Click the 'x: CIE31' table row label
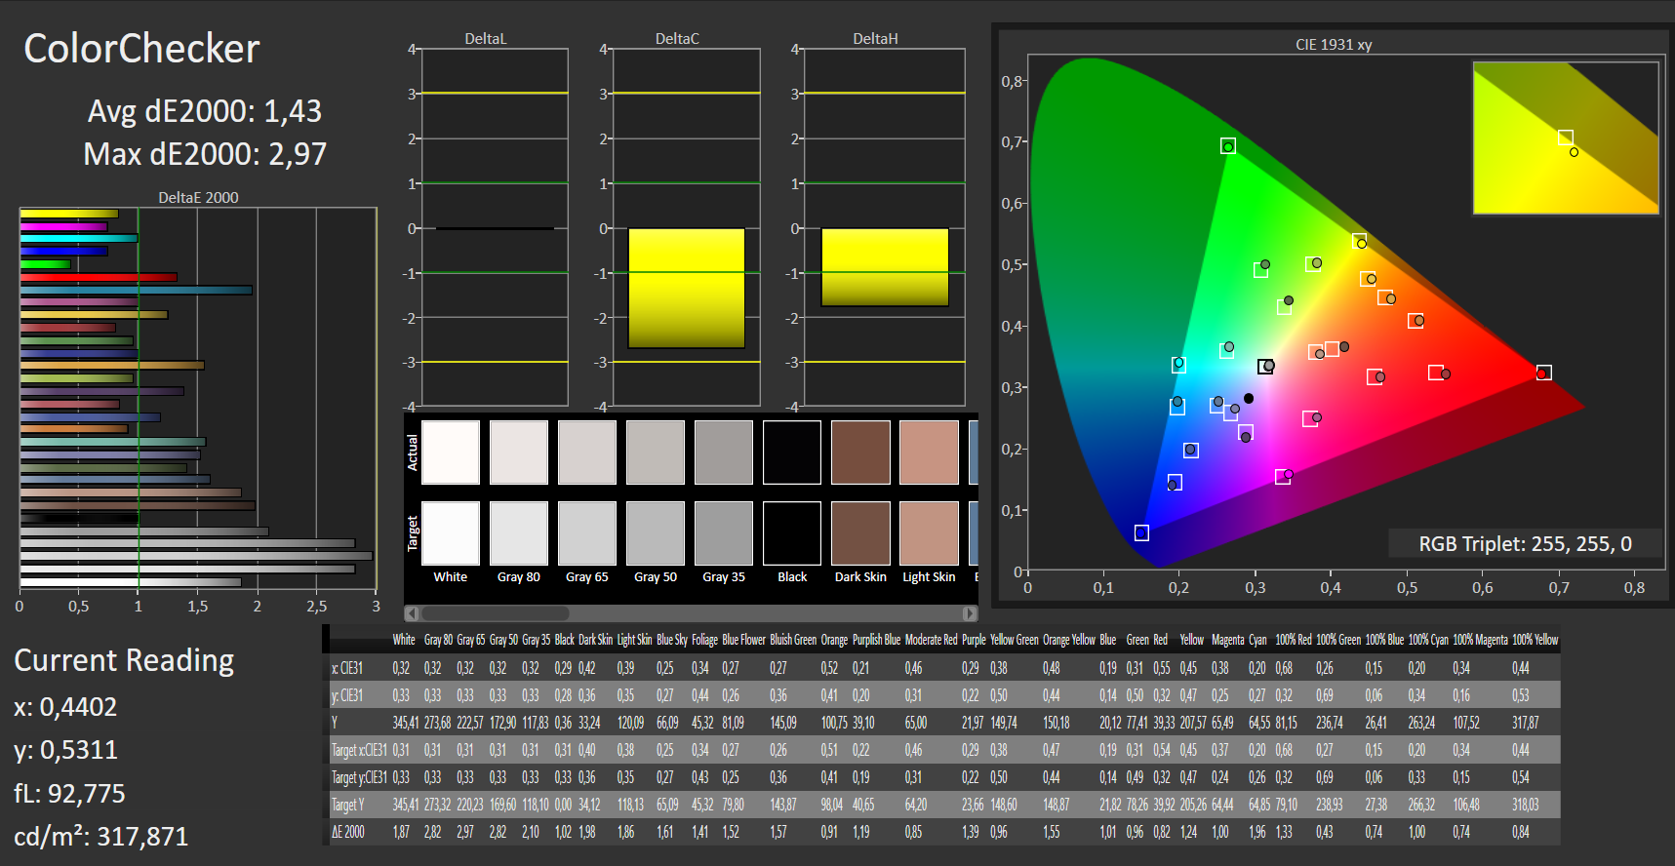This screenshot has height=866, width=1675. [x=347, y=668]
